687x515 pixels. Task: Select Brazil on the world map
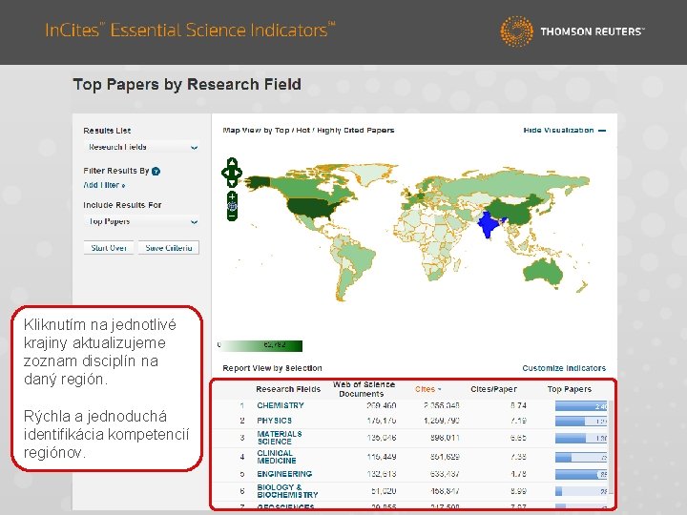pyautogui.click(x=359, y=257)
